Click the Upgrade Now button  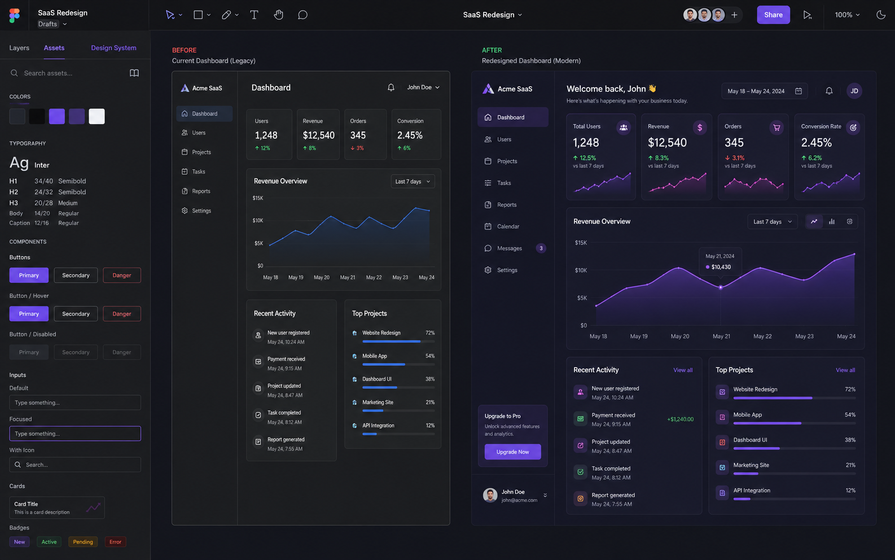tap(512, 452)
